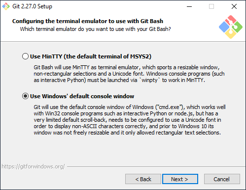Select the Windows' default console window radio button
Viewport: 246px width, 190px height.
(x=25, y=96)
